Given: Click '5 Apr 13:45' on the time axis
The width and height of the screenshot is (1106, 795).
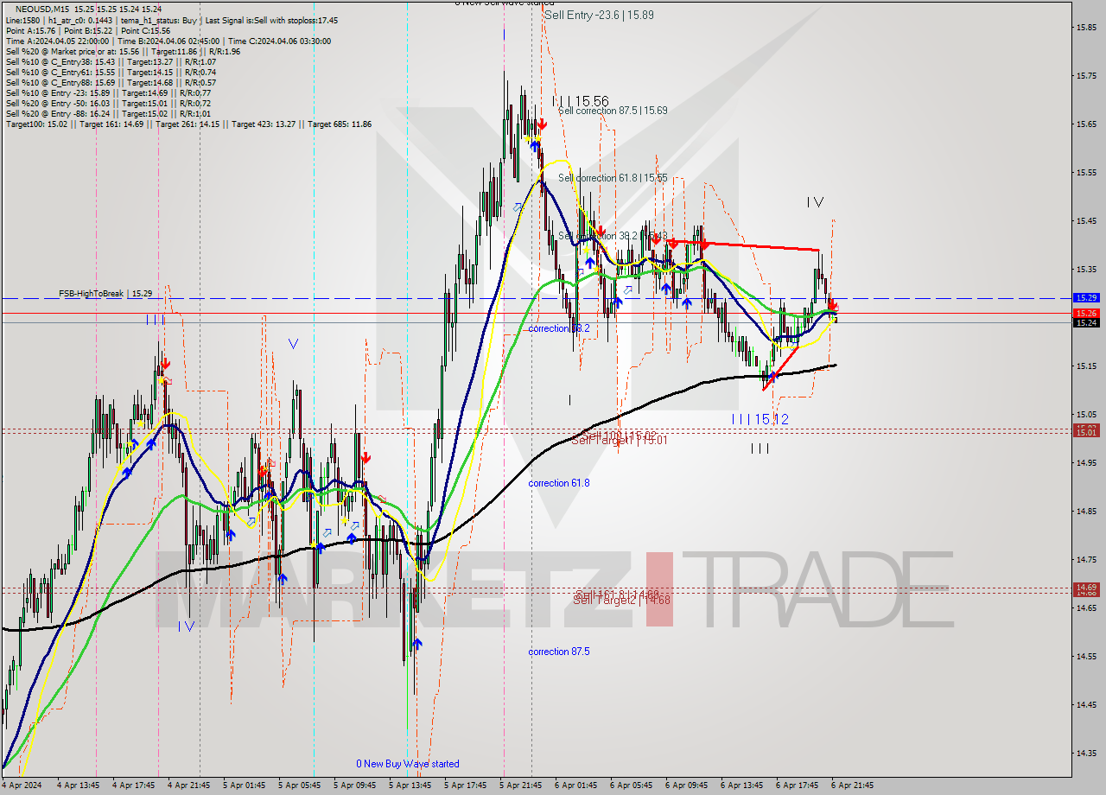Looking at the screenshot, I should [412, 785].
